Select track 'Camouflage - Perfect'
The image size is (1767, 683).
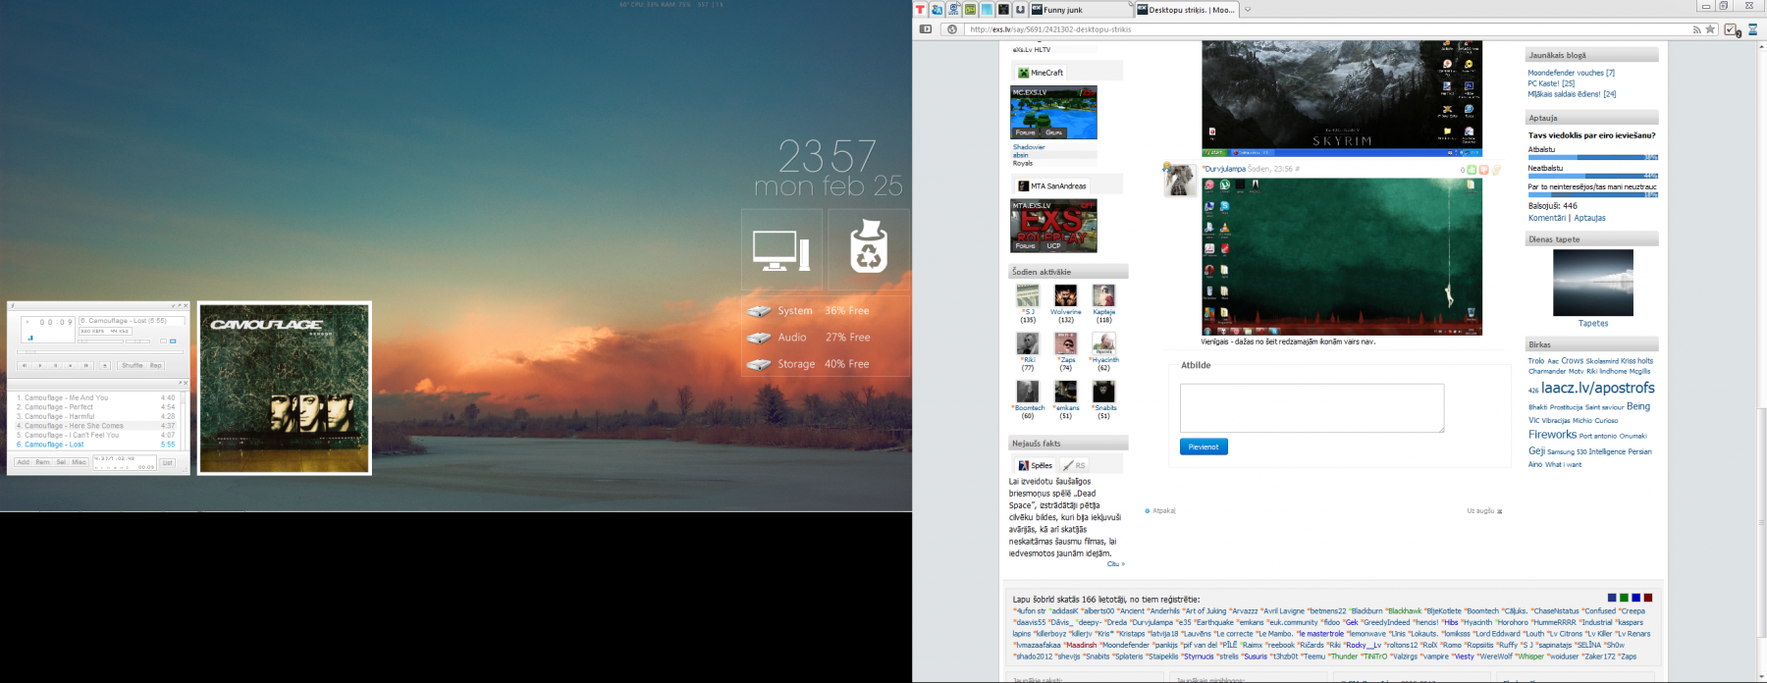point(95,407)
